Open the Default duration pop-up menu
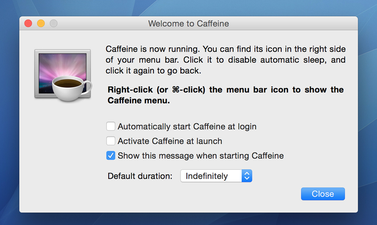The height and width of the screenshot is (225, 377). 216,176
